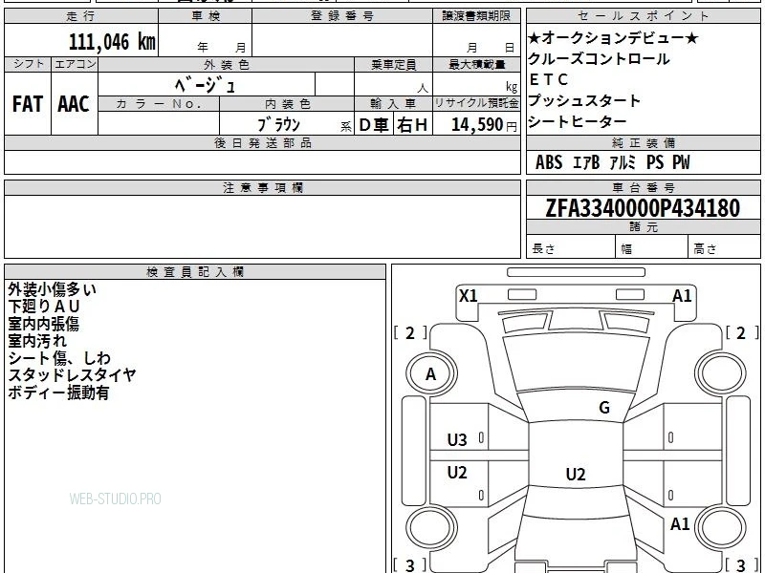Select the クルーズコントロール sales point
765x573 pixels.
(599, 59)
